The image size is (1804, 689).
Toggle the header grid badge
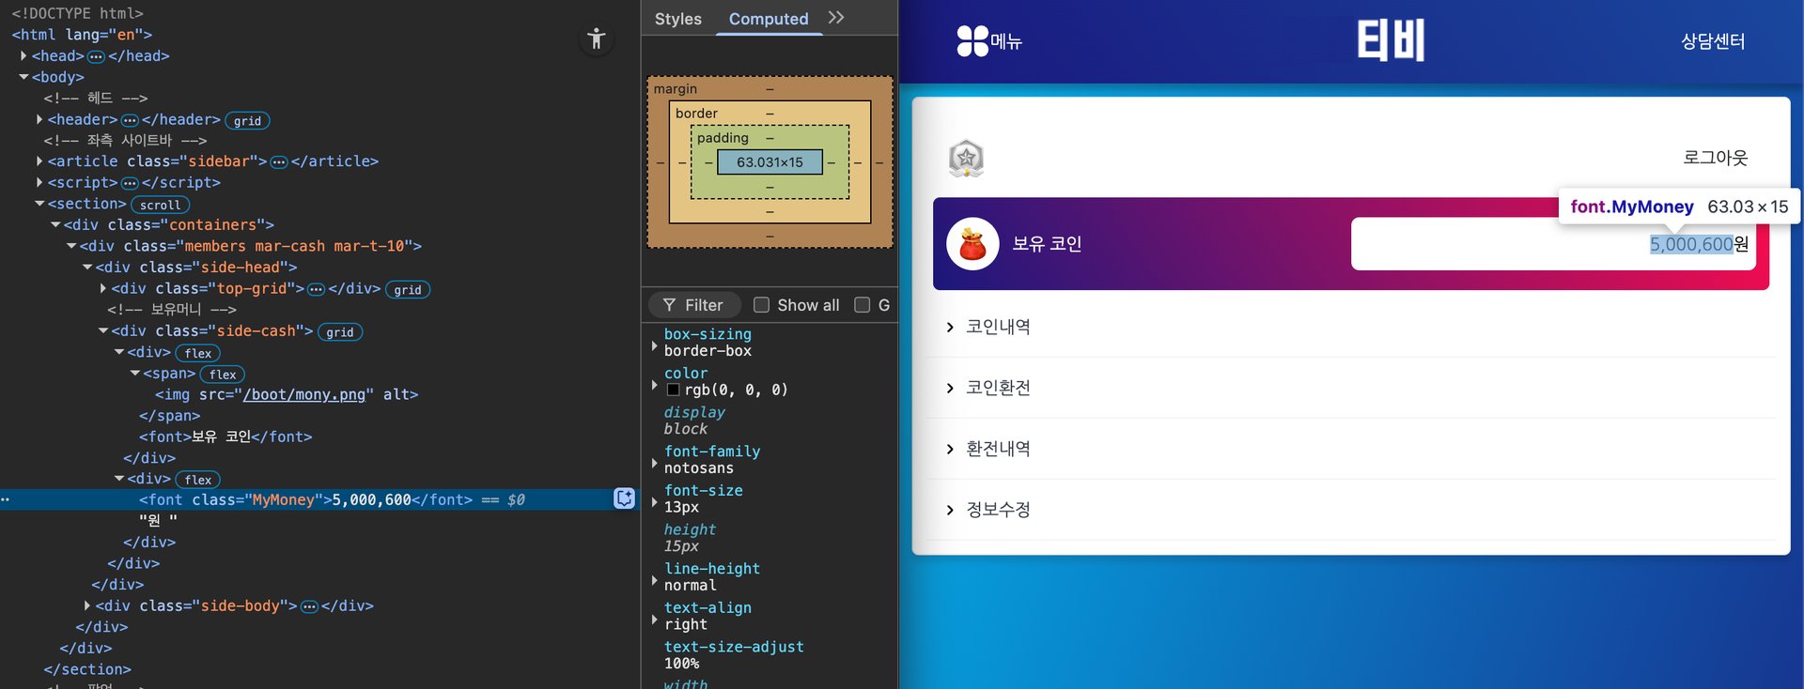click(247, 120)
